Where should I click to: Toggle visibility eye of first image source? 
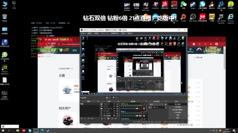click(x=114, y=104)
